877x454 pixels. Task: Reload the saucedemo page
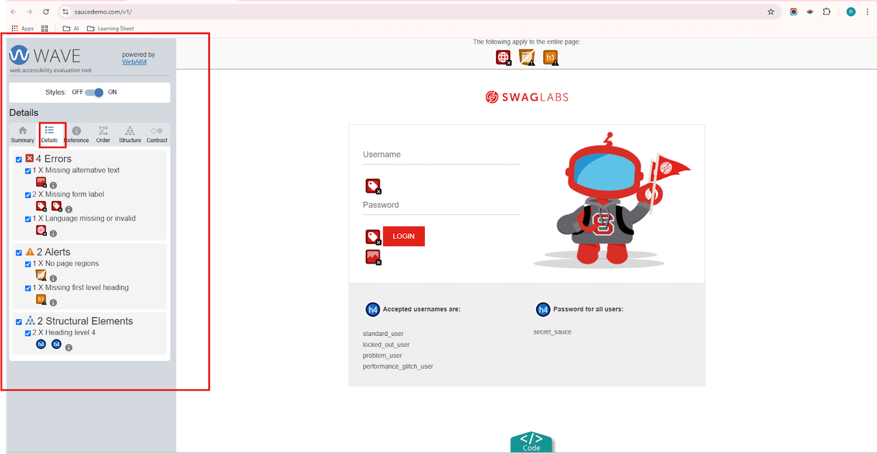[x=46, y=12]
